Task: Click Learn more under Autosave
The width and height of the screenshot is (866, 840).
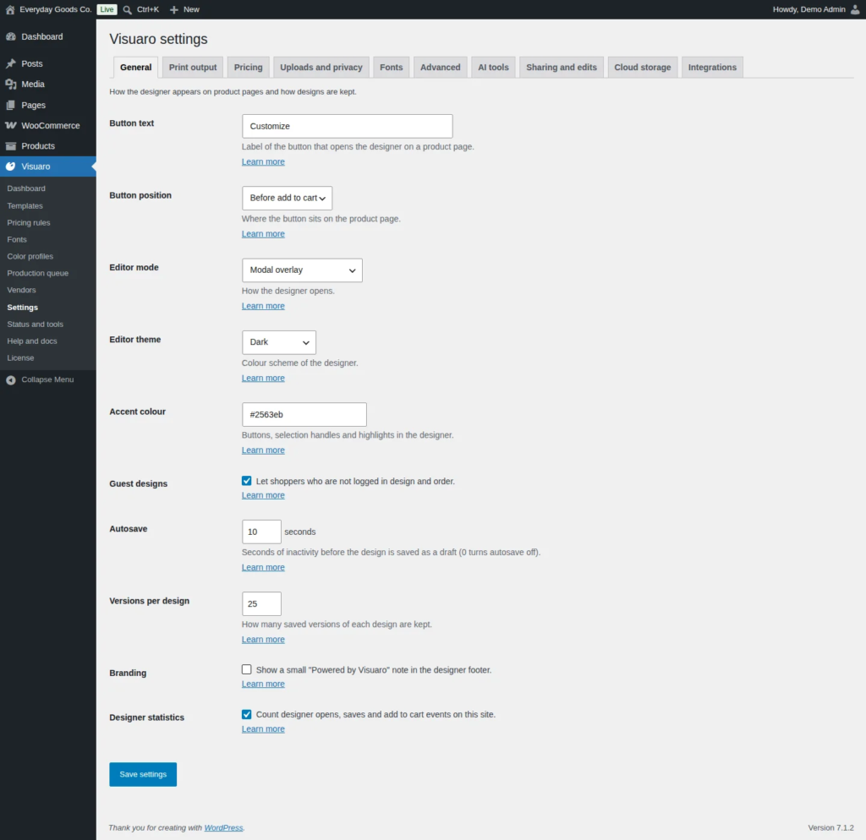Action: pos(263,567)
